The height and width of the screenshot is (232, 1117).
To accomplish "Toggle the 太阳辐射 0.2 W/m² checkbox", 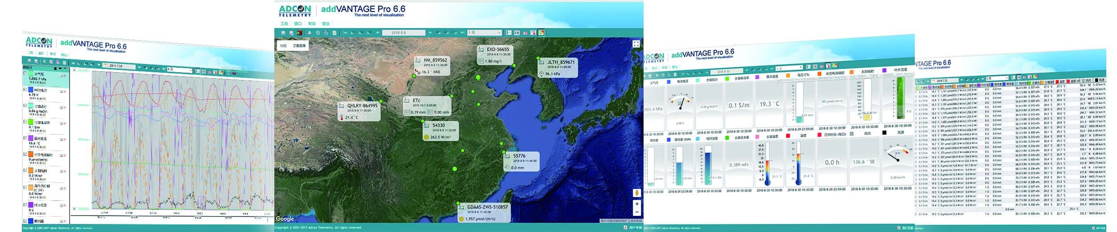I will click(25, 171).
